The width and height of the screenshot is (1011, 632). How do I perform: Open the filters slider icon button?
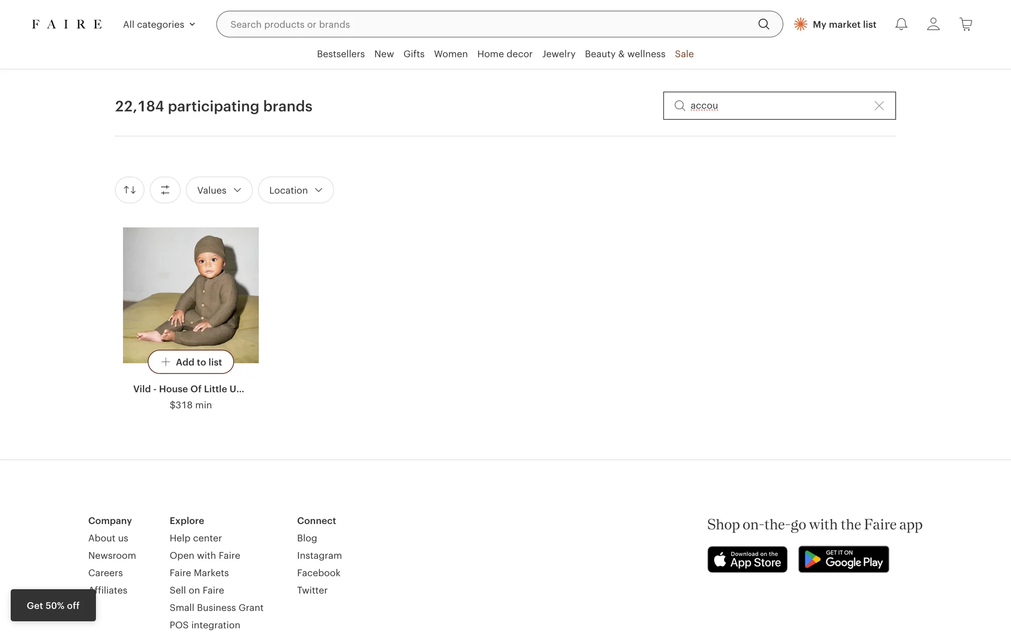(x=165, y=190)
